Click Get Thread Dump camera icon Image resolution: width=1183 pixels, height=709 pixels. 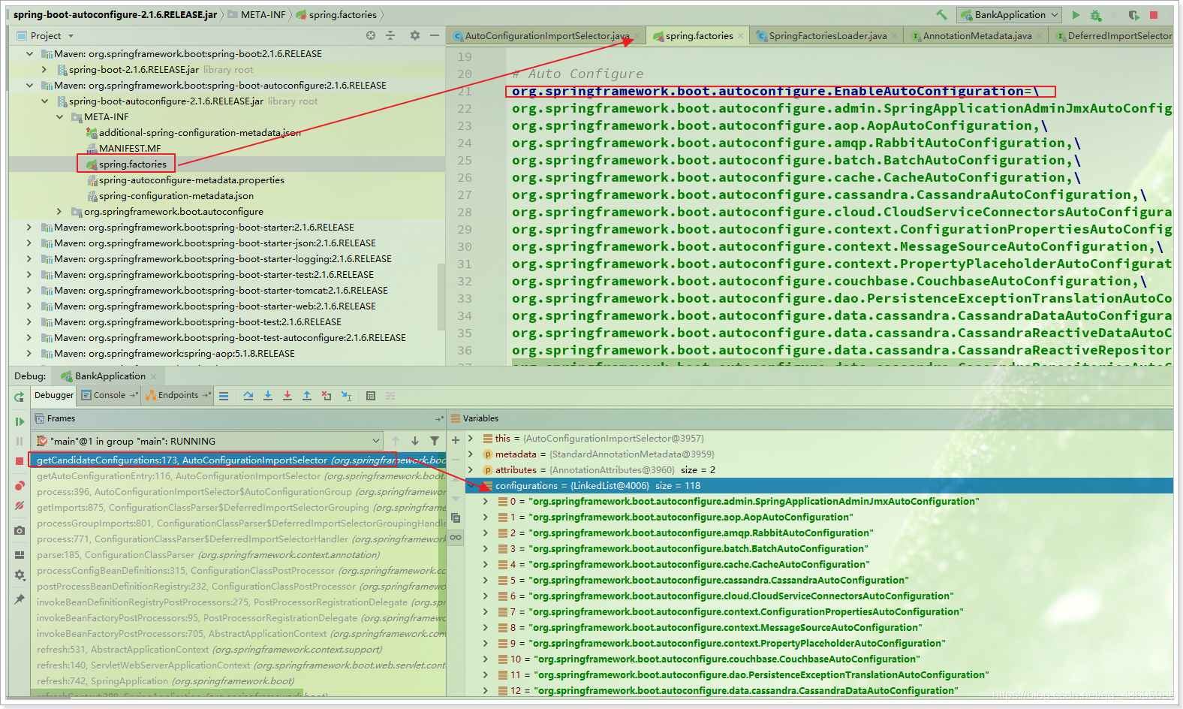click(20, 530)
